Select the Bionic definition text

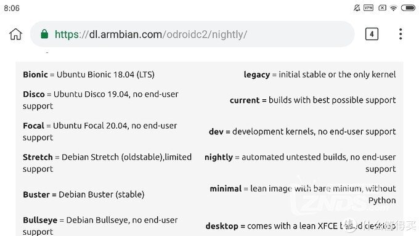click(x=89, y=75)
